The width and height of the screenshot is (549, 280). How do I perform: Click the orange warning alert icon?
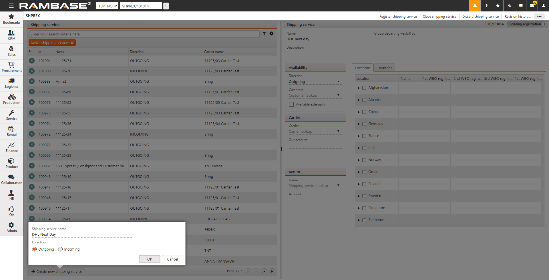pos(475,6)
